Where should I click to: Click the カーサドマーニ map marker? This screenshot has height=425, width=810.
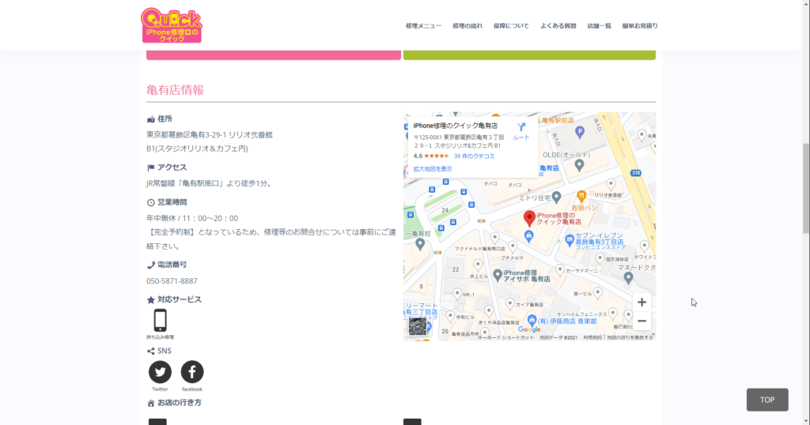pyautogui.click(x=560, y=269)
